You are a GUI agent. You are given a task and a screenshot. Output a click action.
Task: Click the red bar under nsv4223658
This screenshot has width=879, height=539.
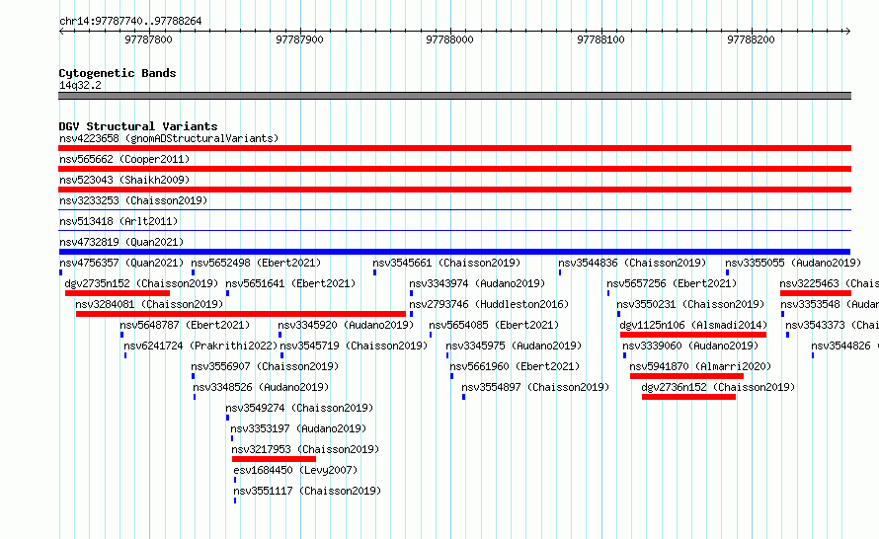[454, 148]
